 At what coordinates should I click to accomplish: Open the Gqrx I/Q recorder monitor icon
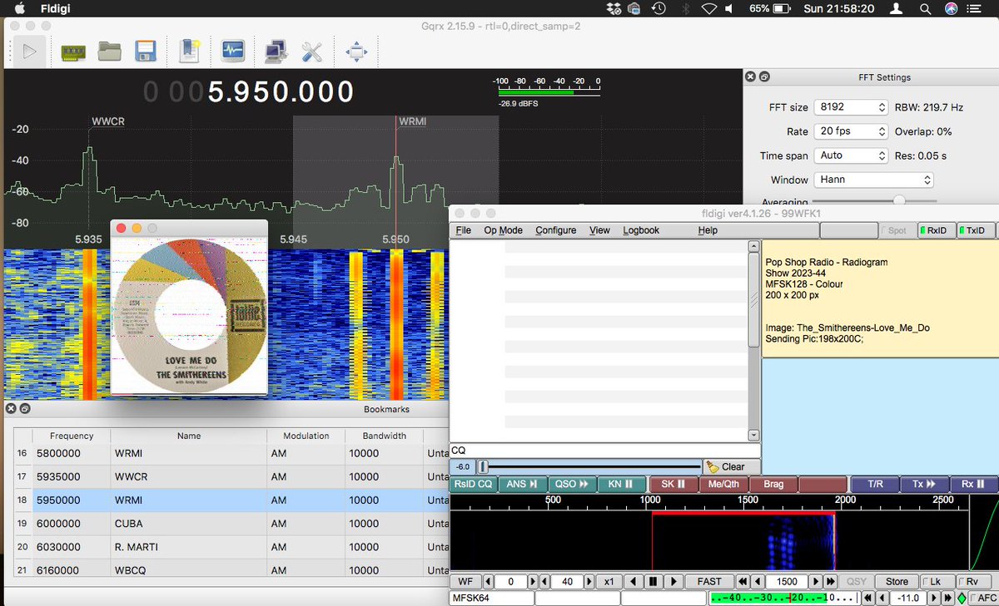pyautogui.click(x=232, y=52)
